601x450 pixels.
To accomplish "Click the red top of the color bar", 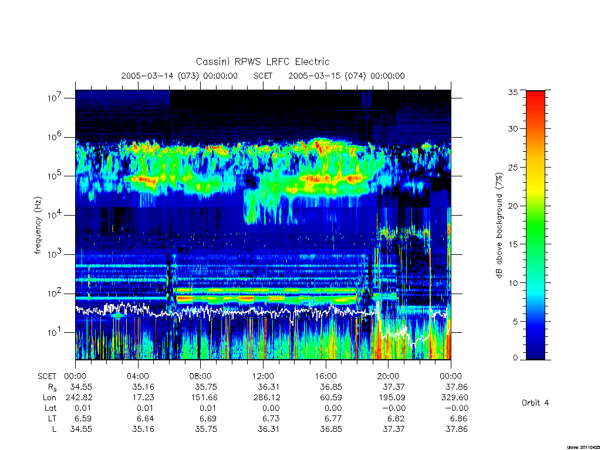I will tap(535, 100).
